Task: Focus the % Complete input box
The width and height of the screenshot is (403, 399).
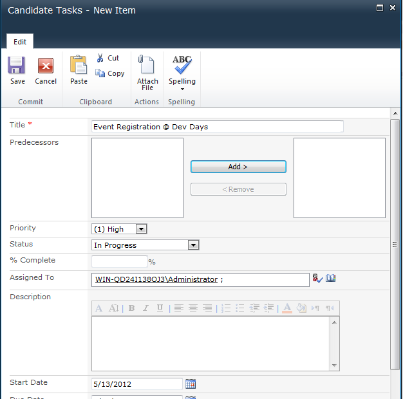Action: 120,262
